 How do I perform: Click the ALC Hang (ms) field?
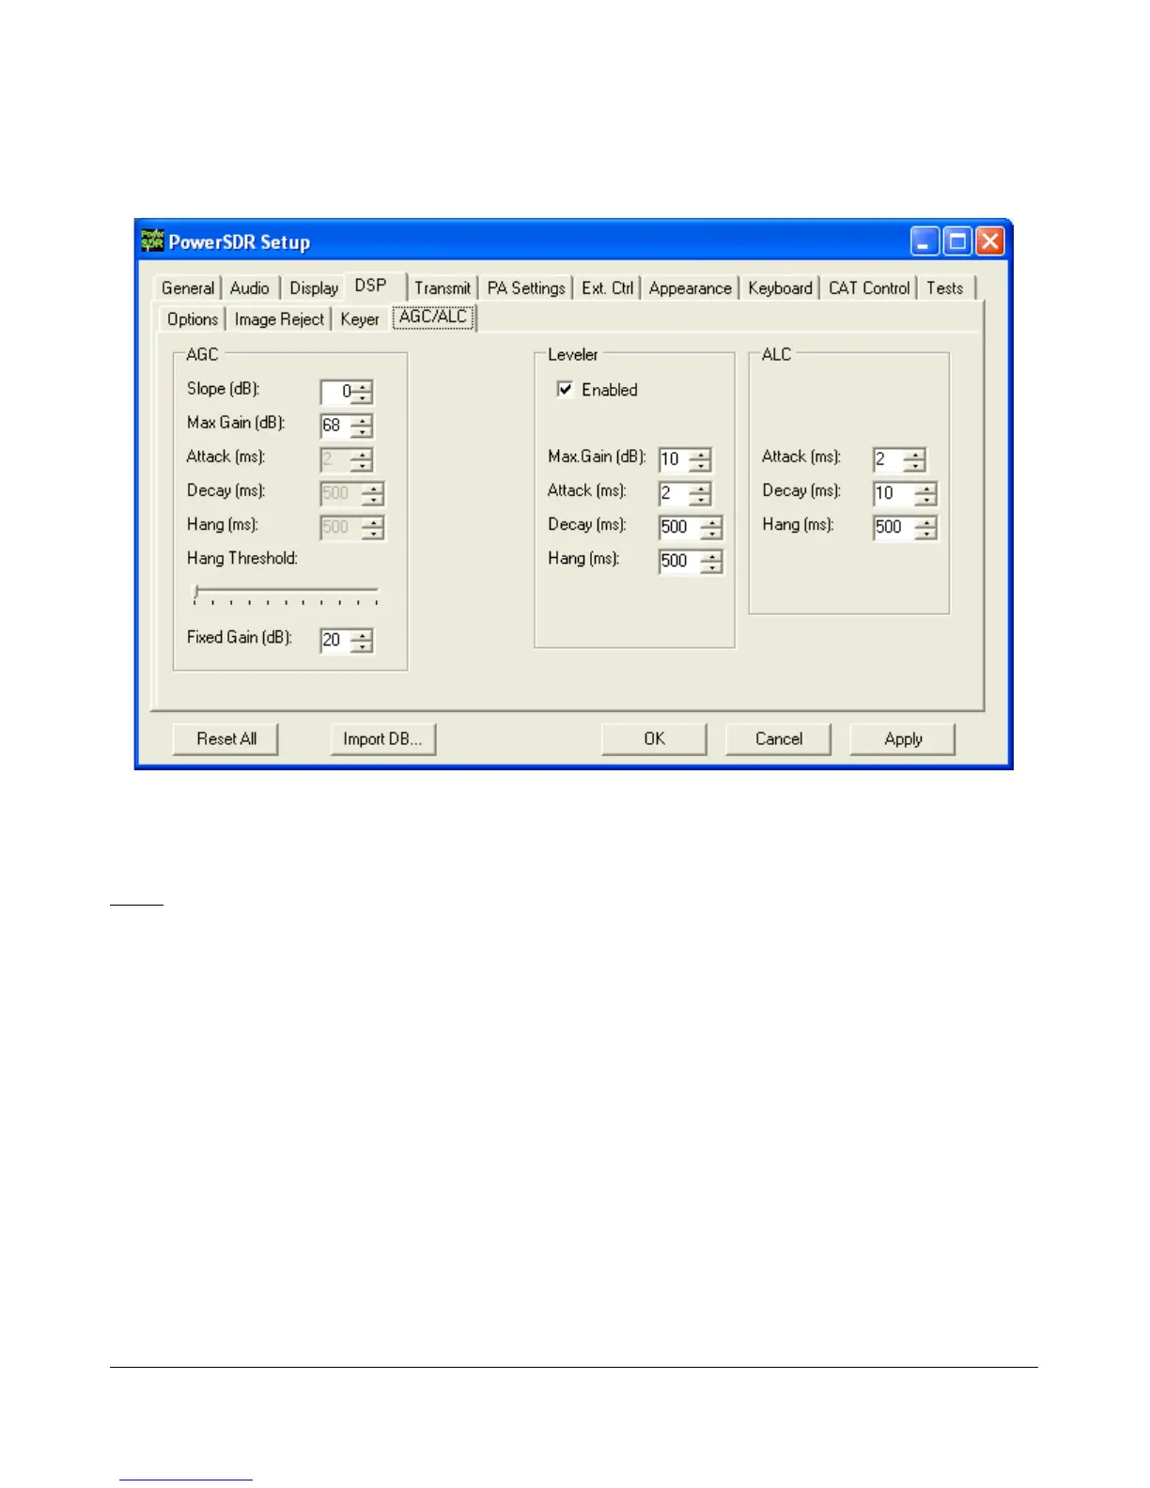coord(894,527)
